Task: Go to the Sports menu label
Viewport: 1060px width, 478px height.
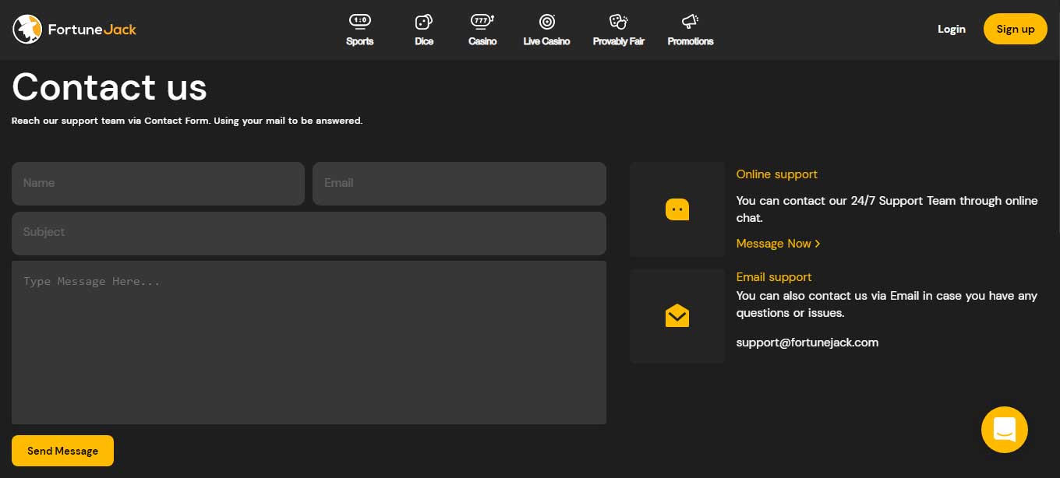Action: tap(360, 41)
